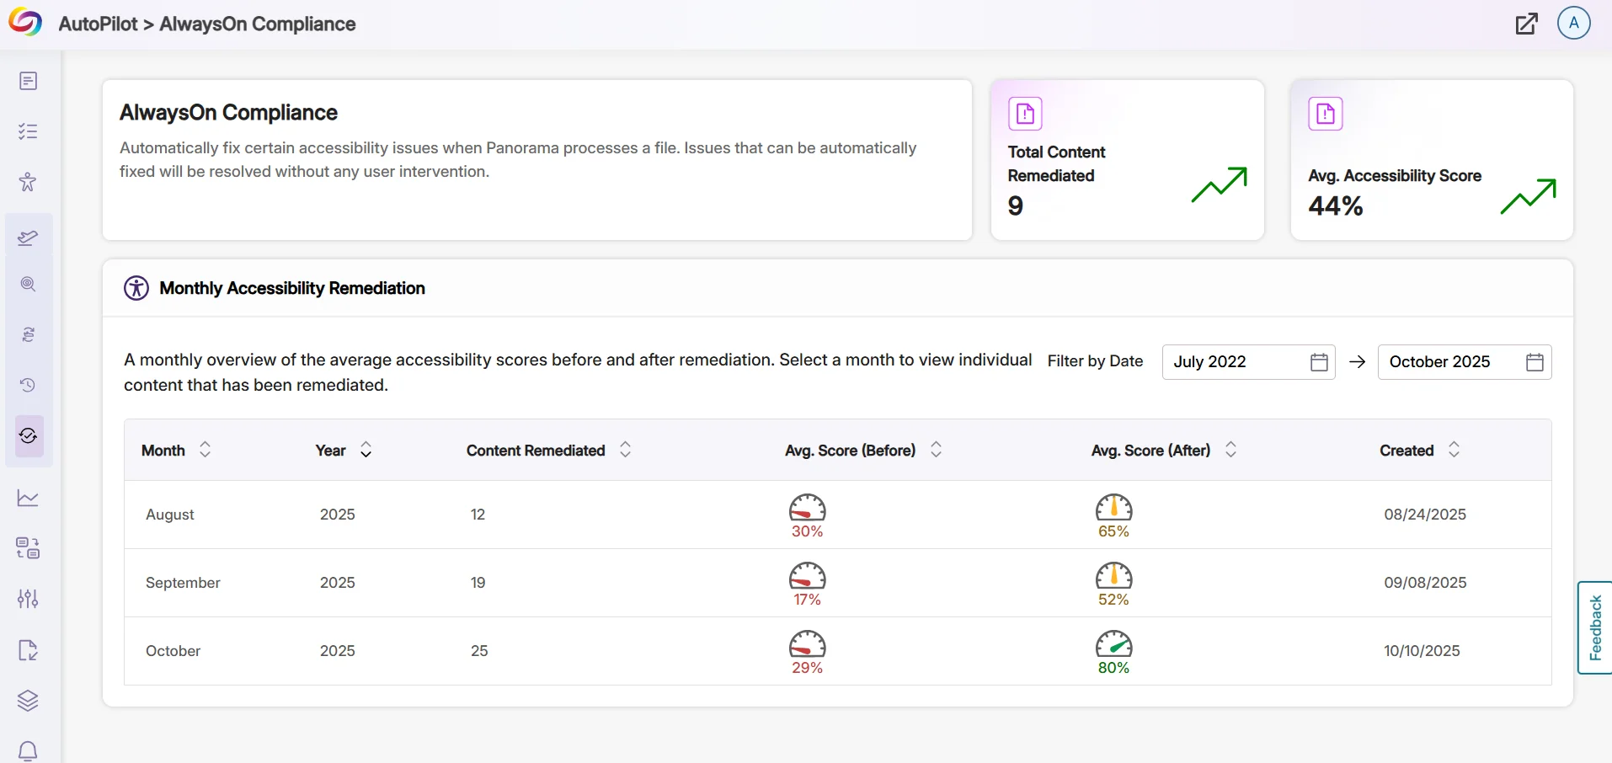The image size is (1612, 763).
Task: Open the October 2025 remediation row
Action: (173, 651)
